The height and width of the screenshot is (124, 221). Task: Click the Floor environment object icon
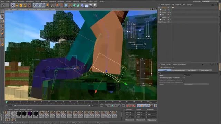coord(87,6)
